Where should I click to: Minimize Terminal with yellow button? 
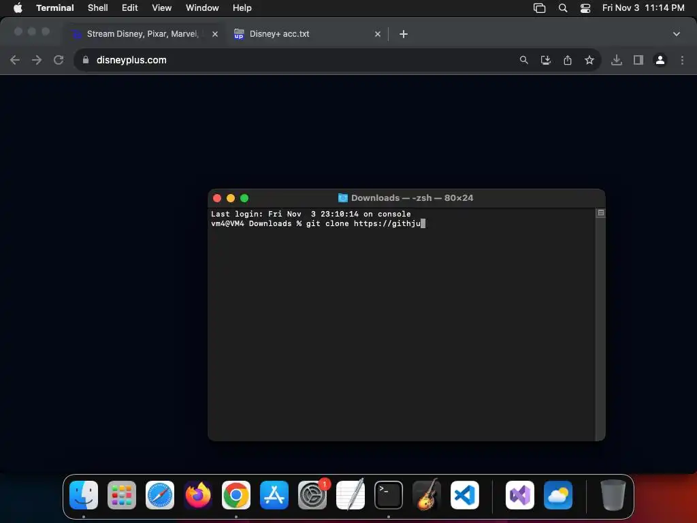(x=231, y=198)
